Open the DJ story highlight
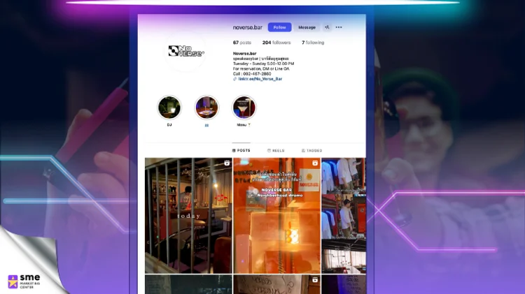Screen dimensions: 525x294 (x=169, y=108)
